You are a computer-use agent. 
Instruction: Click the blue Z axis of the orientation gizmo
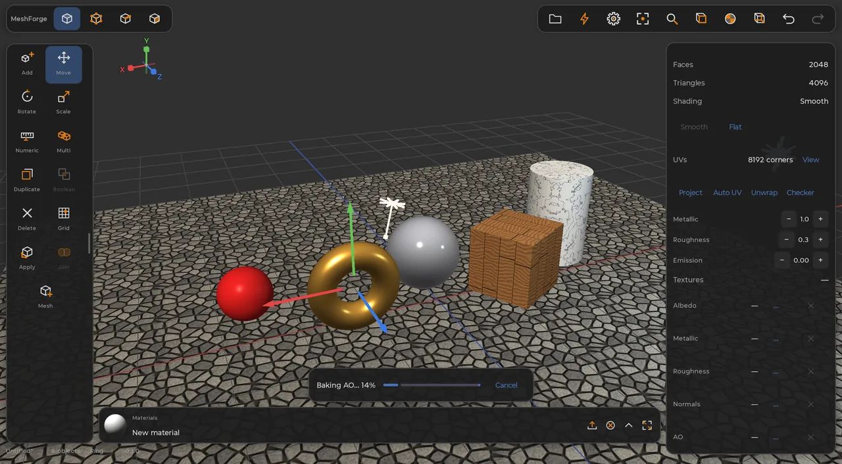point(153,72)
